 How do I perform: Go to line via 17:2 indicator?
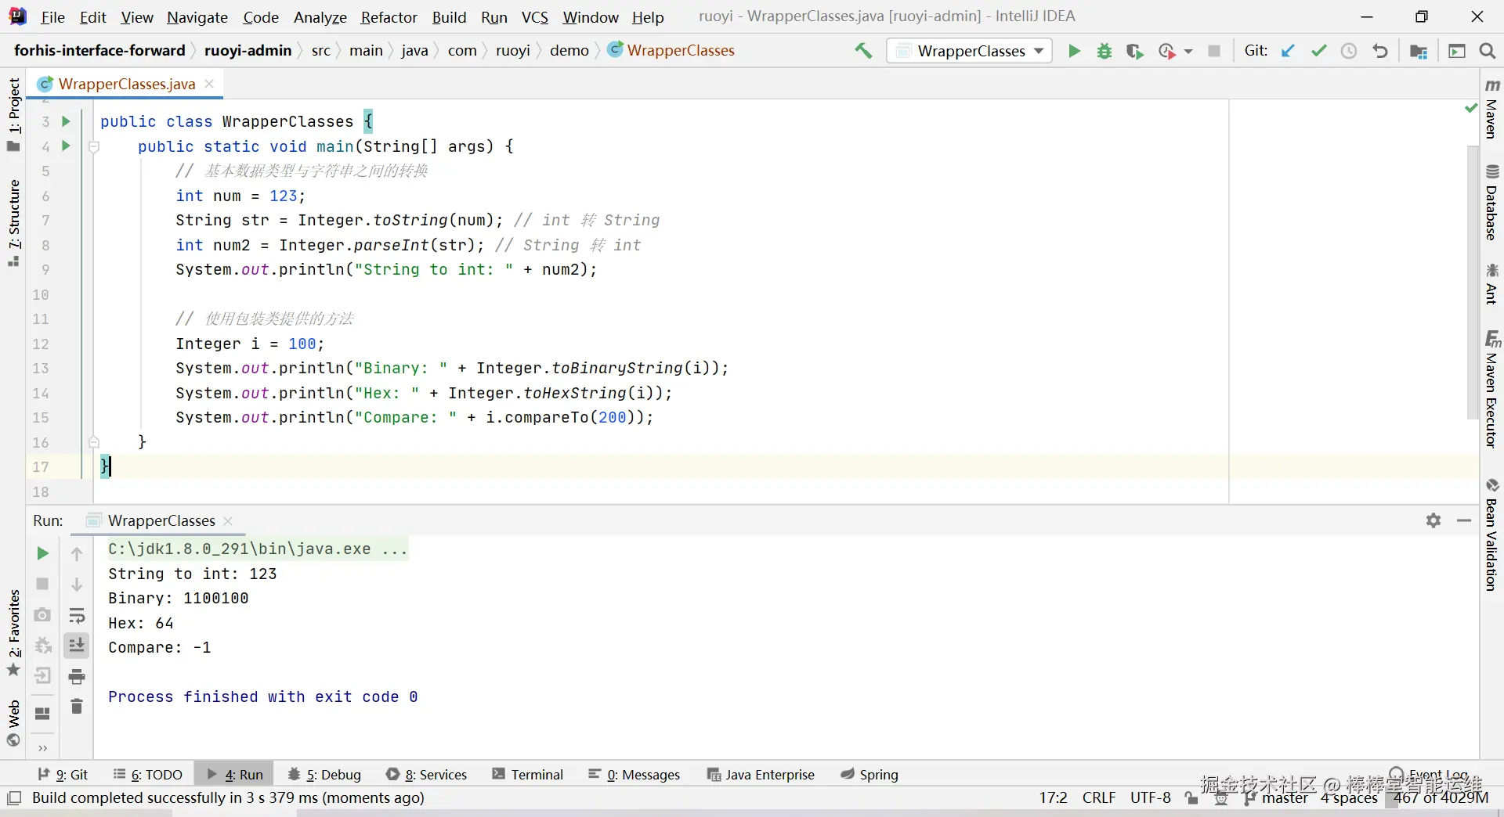[x=1053, y=798]
